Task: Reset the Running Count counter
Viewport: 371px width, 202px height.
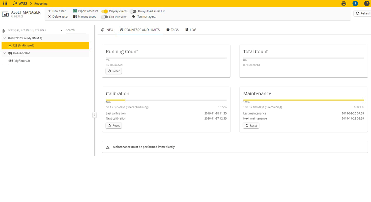Action: (x=114, y=71)
